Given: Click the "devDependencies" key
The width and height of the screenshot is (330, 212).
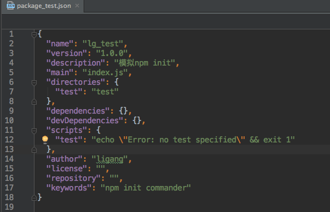Looking at the screenshot, I should [85, 120].
